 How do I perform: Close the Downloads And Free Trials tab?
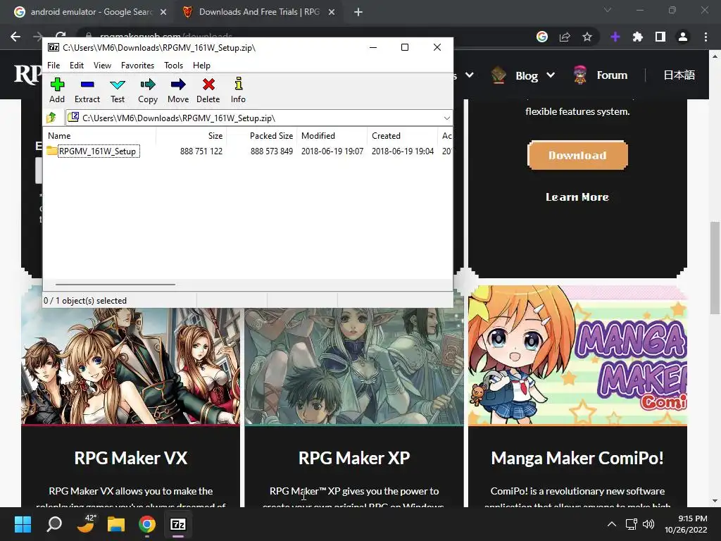click(332, 12)
